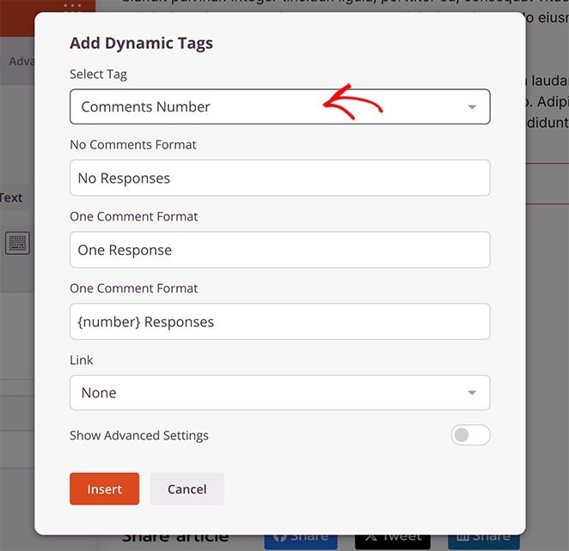The image size is (569, 551).
Task: Click the Select Tag label
Action: click(98, 75)
